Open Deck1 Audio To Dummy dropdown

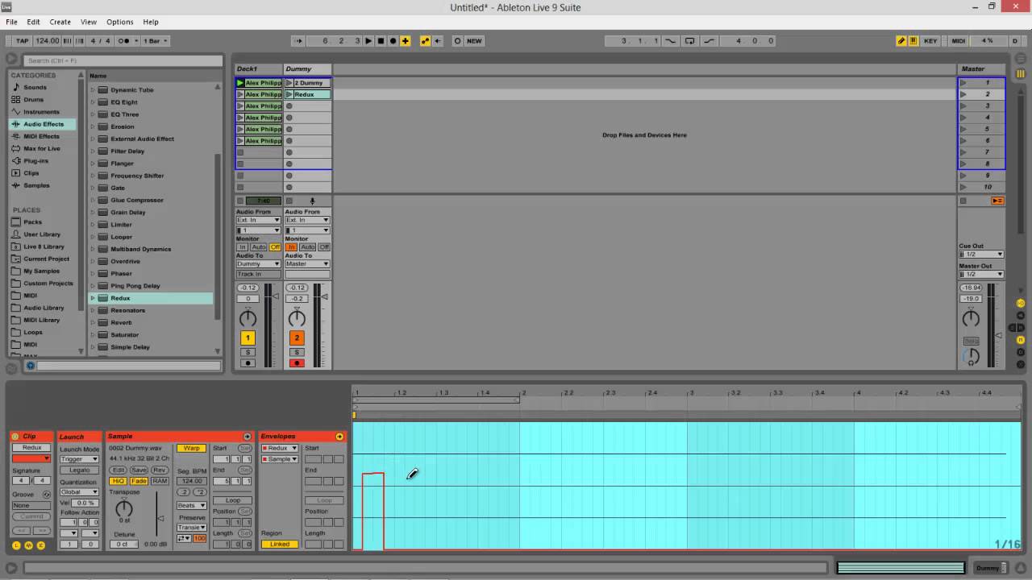(258, 264)
